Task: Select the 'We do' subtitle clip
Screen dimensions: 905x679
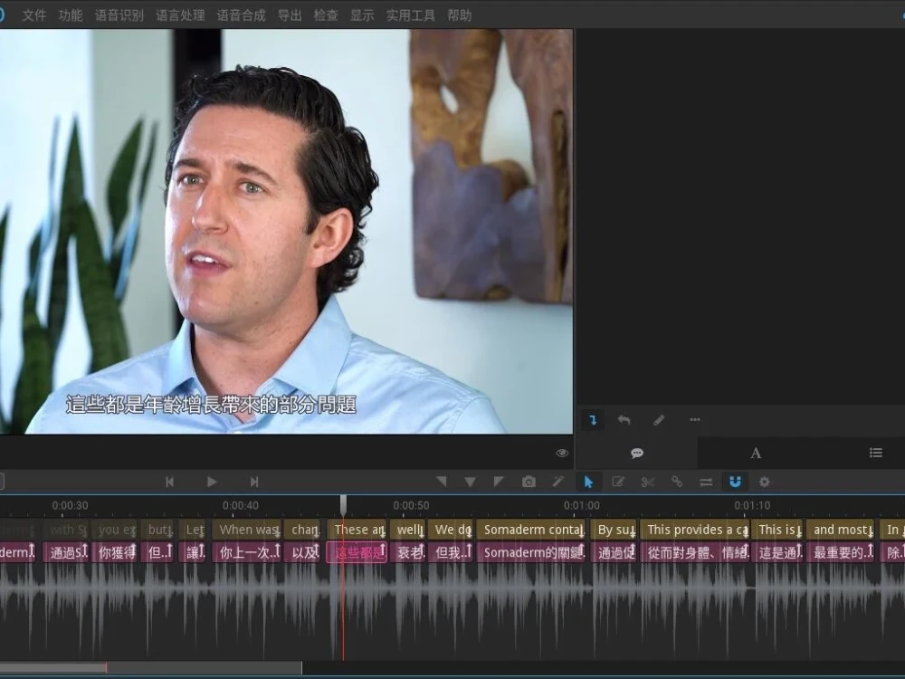Action: pyautogui.click(x=451, y=530)
